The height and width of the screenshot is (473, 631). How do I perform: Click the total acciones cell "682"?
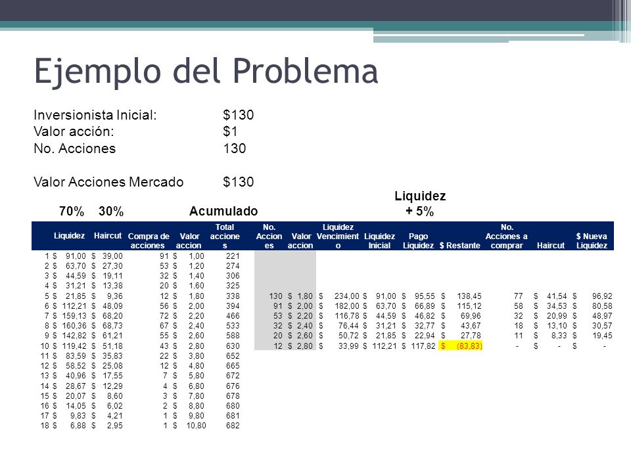(x=233, y=426)
